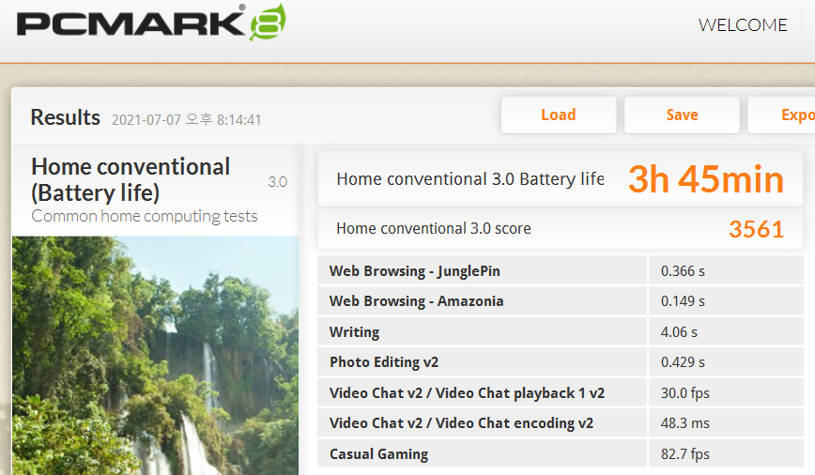Open the WELCOME tab

[743, 25]
